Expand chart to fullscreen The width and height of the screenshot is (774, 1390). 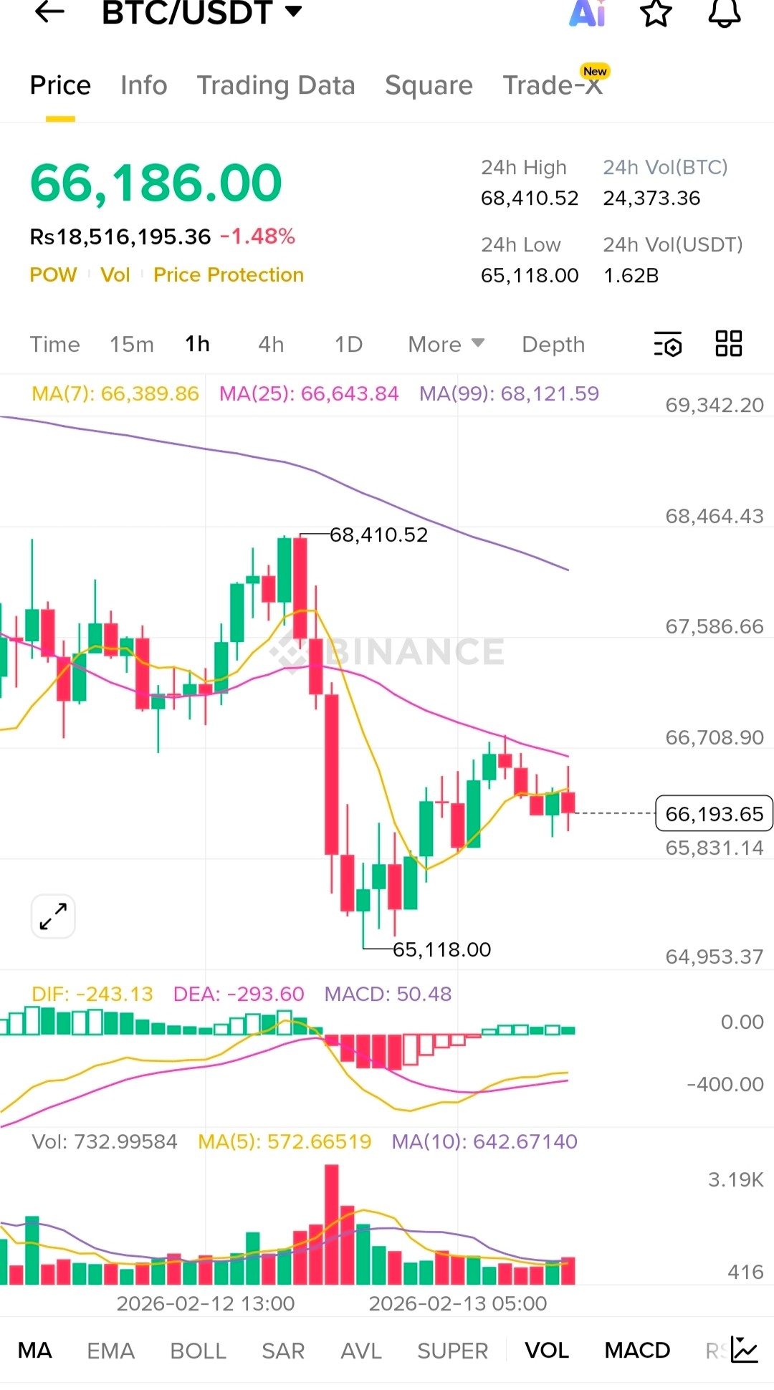pos(53,916)
